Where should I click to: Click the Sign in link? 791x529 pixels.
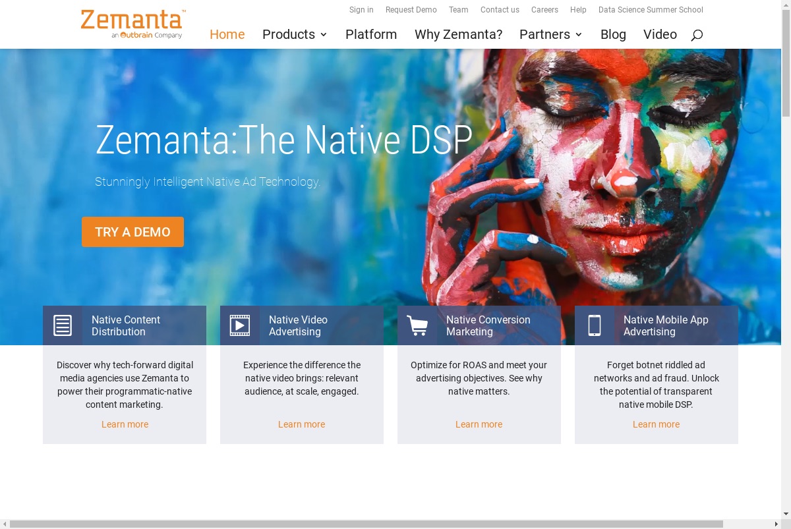click(361, 10)
